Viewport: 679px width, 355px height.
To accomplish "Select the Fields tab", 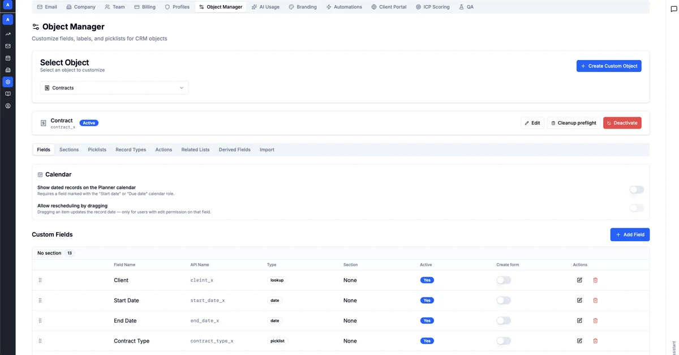I will (44, 149).
